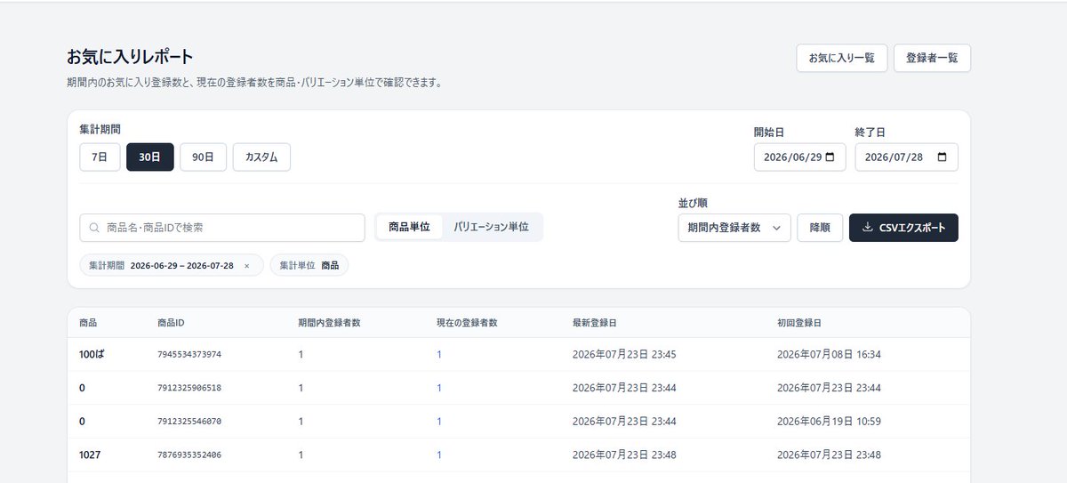The width and height of the screenshot is (1067, 483).
Task: Remove the 集計期間 filter chip via its x
Action: point(247,266)
